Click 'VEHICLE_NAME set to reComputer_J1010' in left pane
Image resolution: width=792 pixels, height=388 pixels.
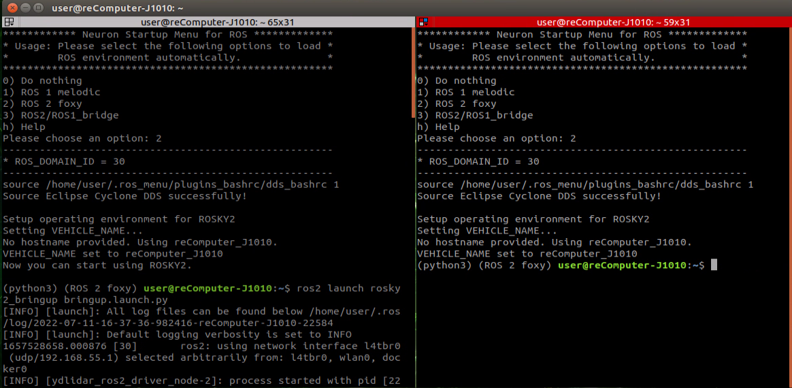(x=113, y=254)
